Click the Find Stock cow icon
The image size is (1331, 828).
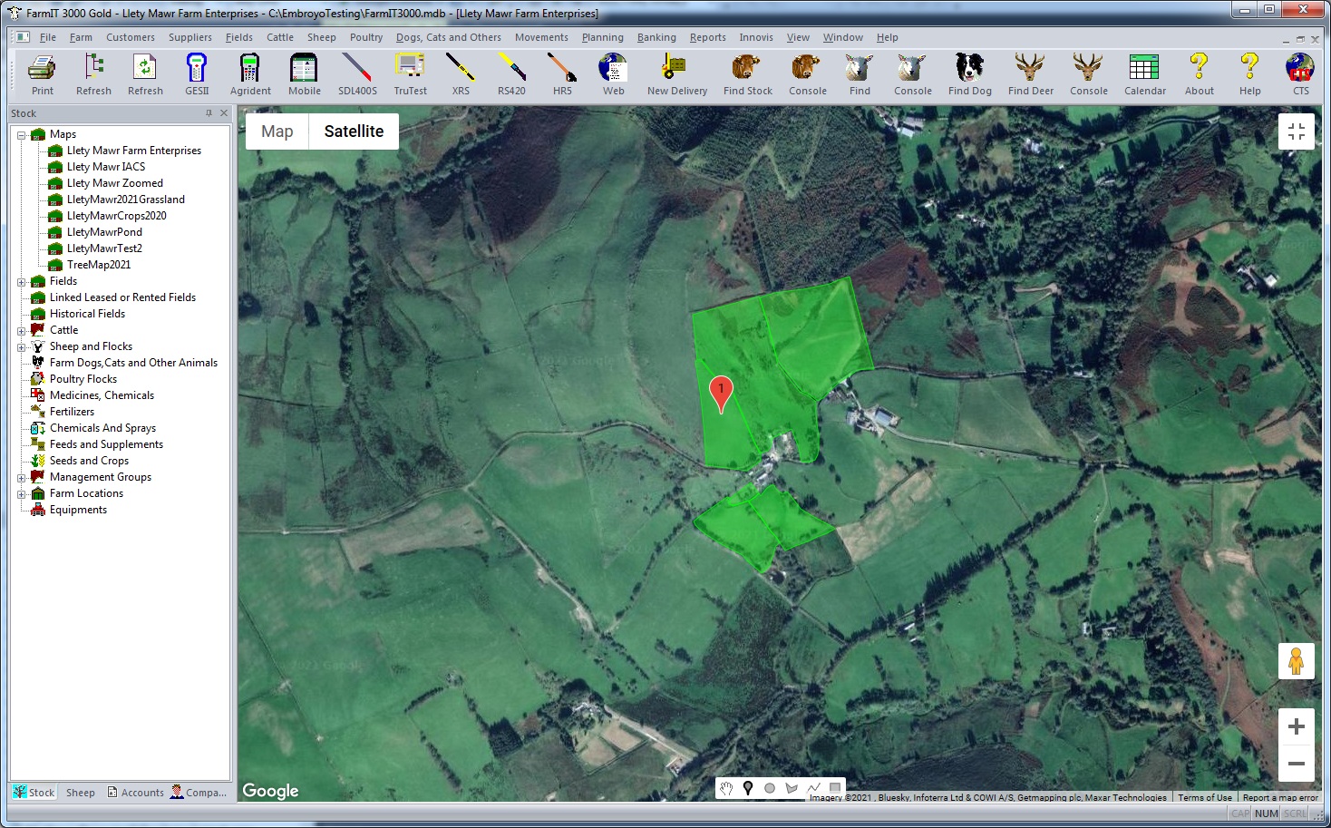(x=747, y=73)
